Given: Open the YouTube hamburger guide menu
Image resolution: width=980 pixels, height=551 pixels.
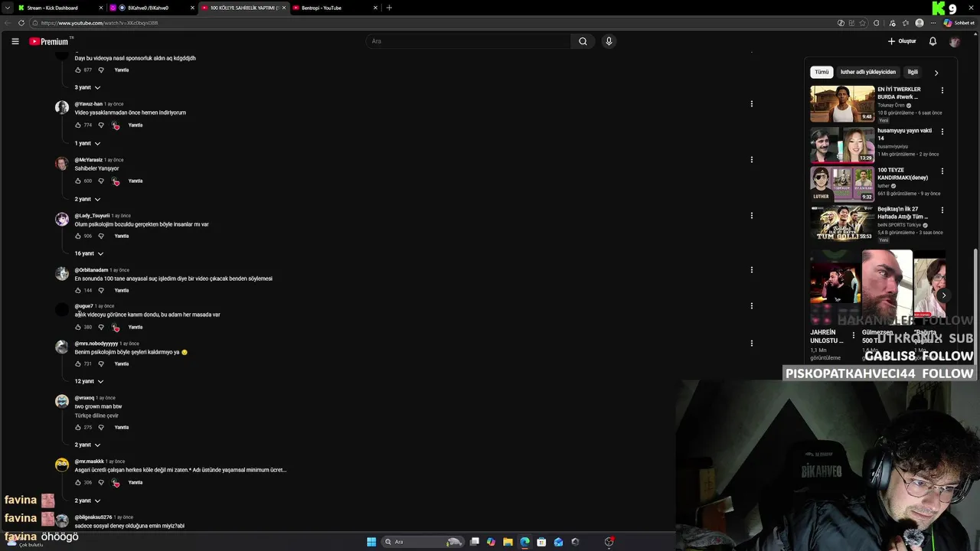Looking at the screenshot, I should pos(15,41).
